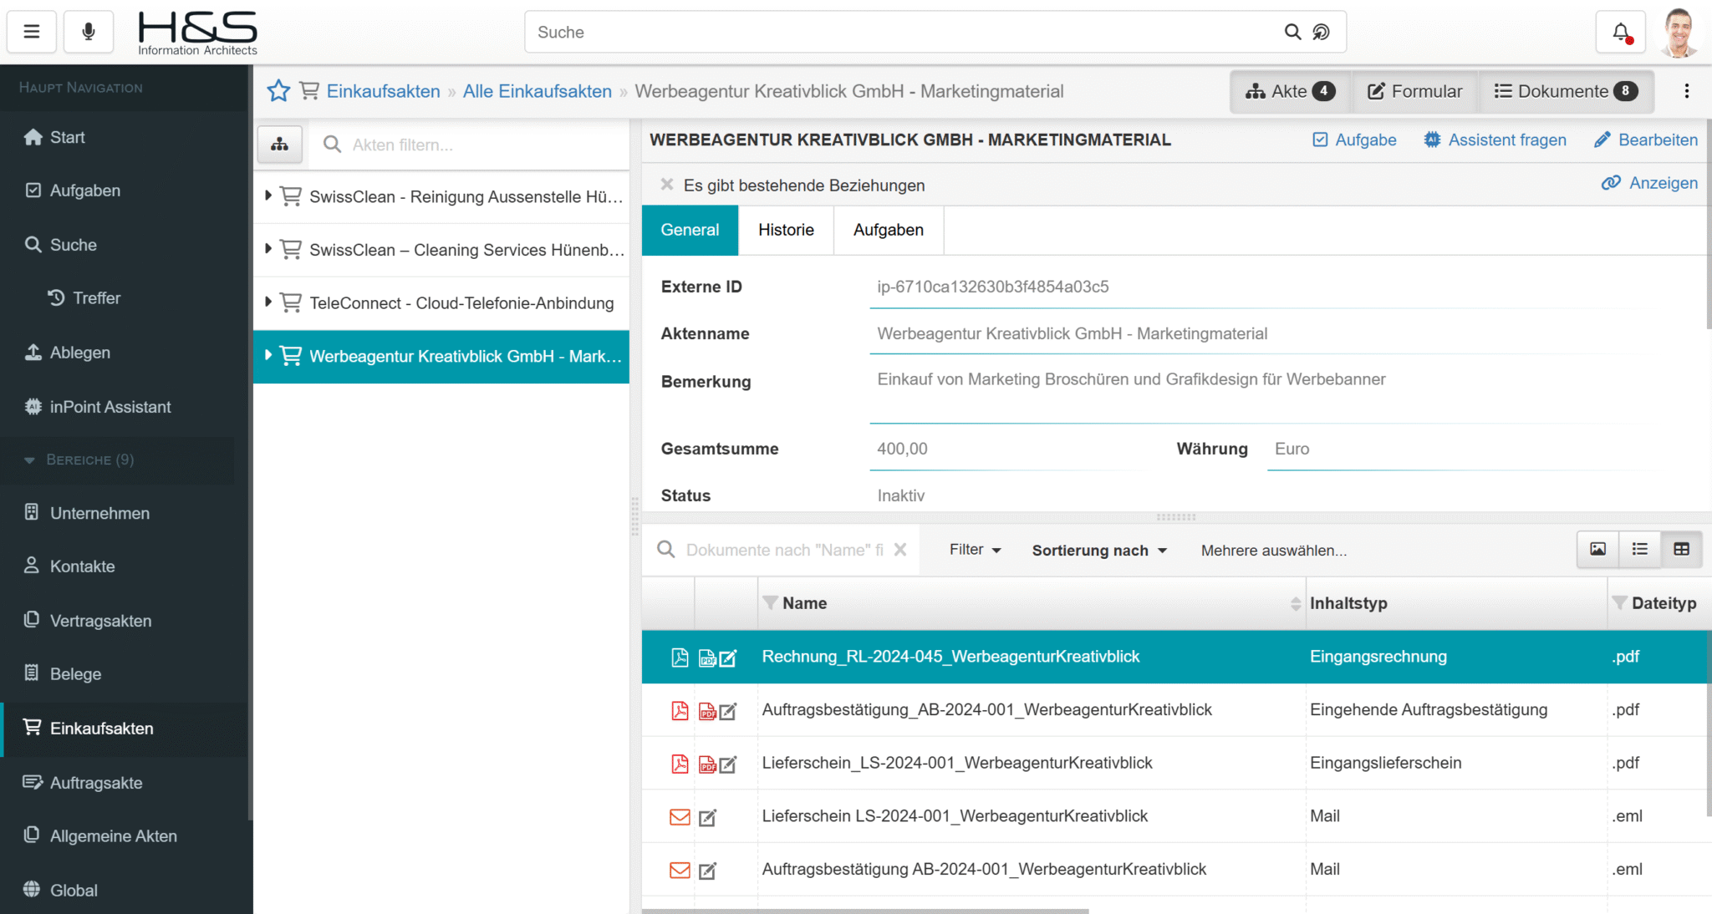The image size is (1712, 914).
Task: Click Anzeigen to show relations
Action: coord(1649,183)
